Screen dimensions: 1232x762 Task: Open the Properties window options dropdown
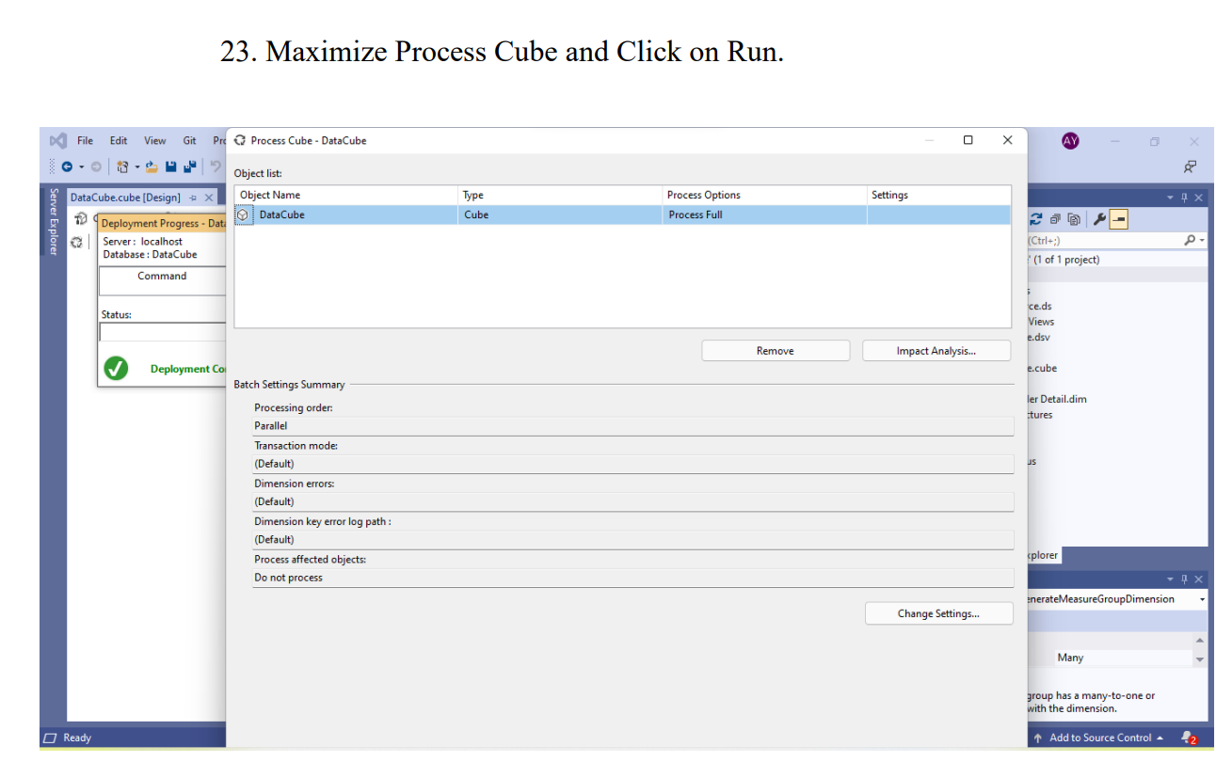pos(1171,579)
